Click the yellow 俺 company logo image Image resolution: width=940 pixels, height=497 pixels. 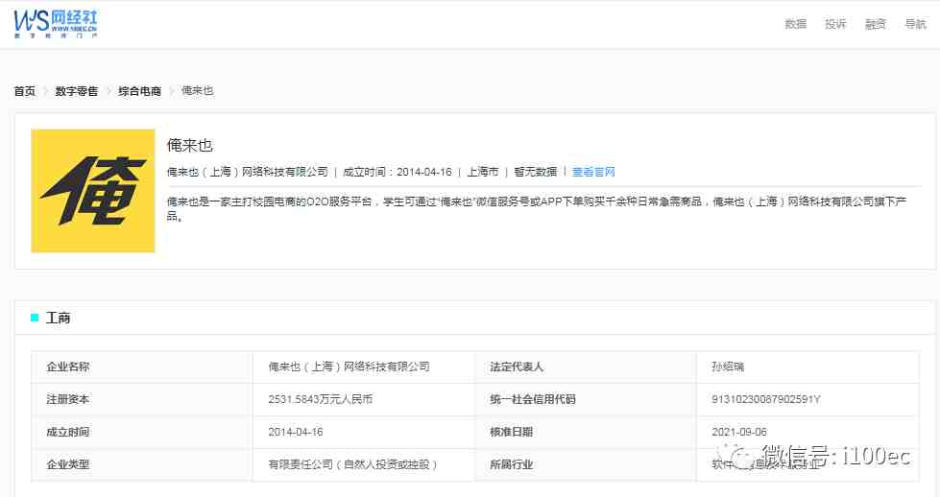pos(93,190)
